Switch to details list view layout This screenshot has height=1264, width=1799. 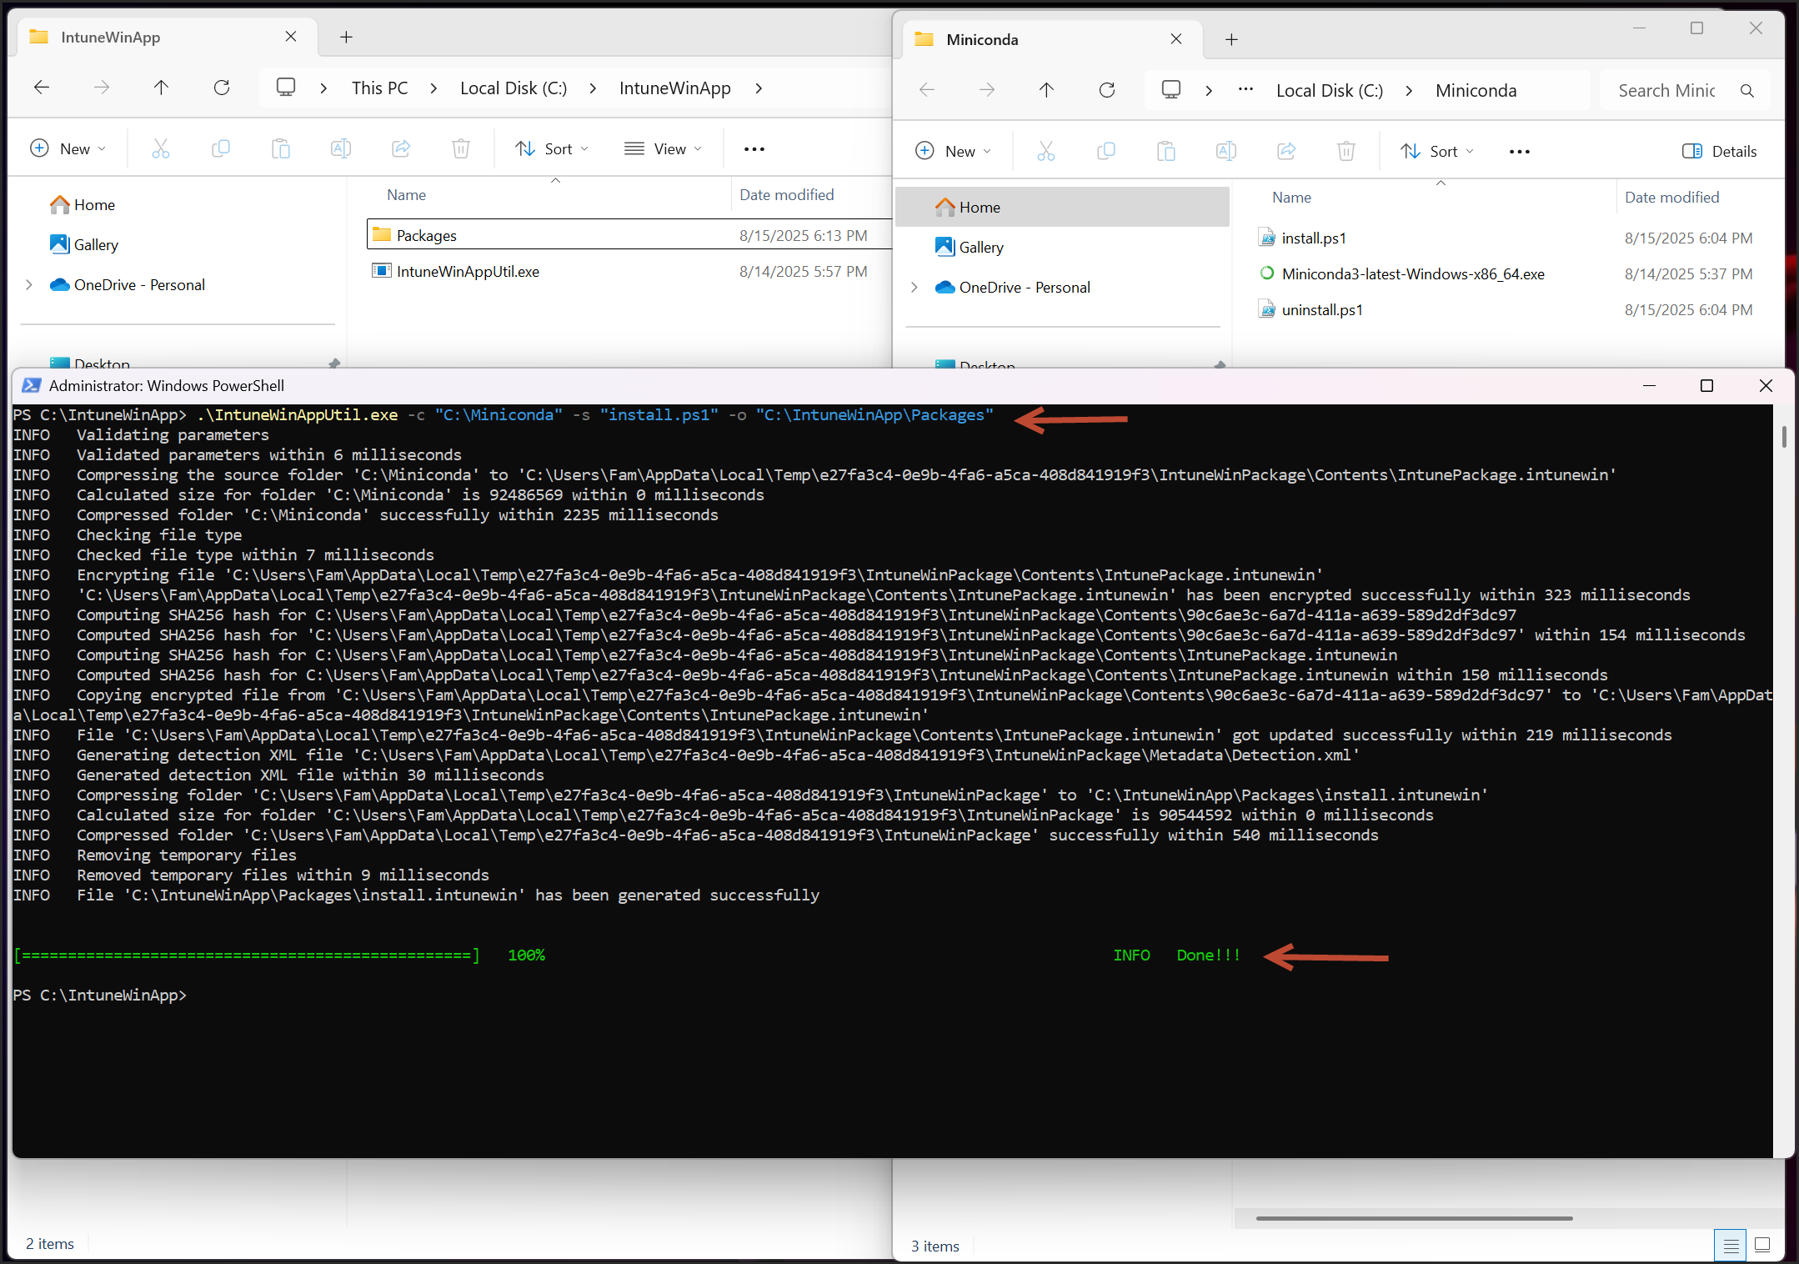(1731, 1245)
